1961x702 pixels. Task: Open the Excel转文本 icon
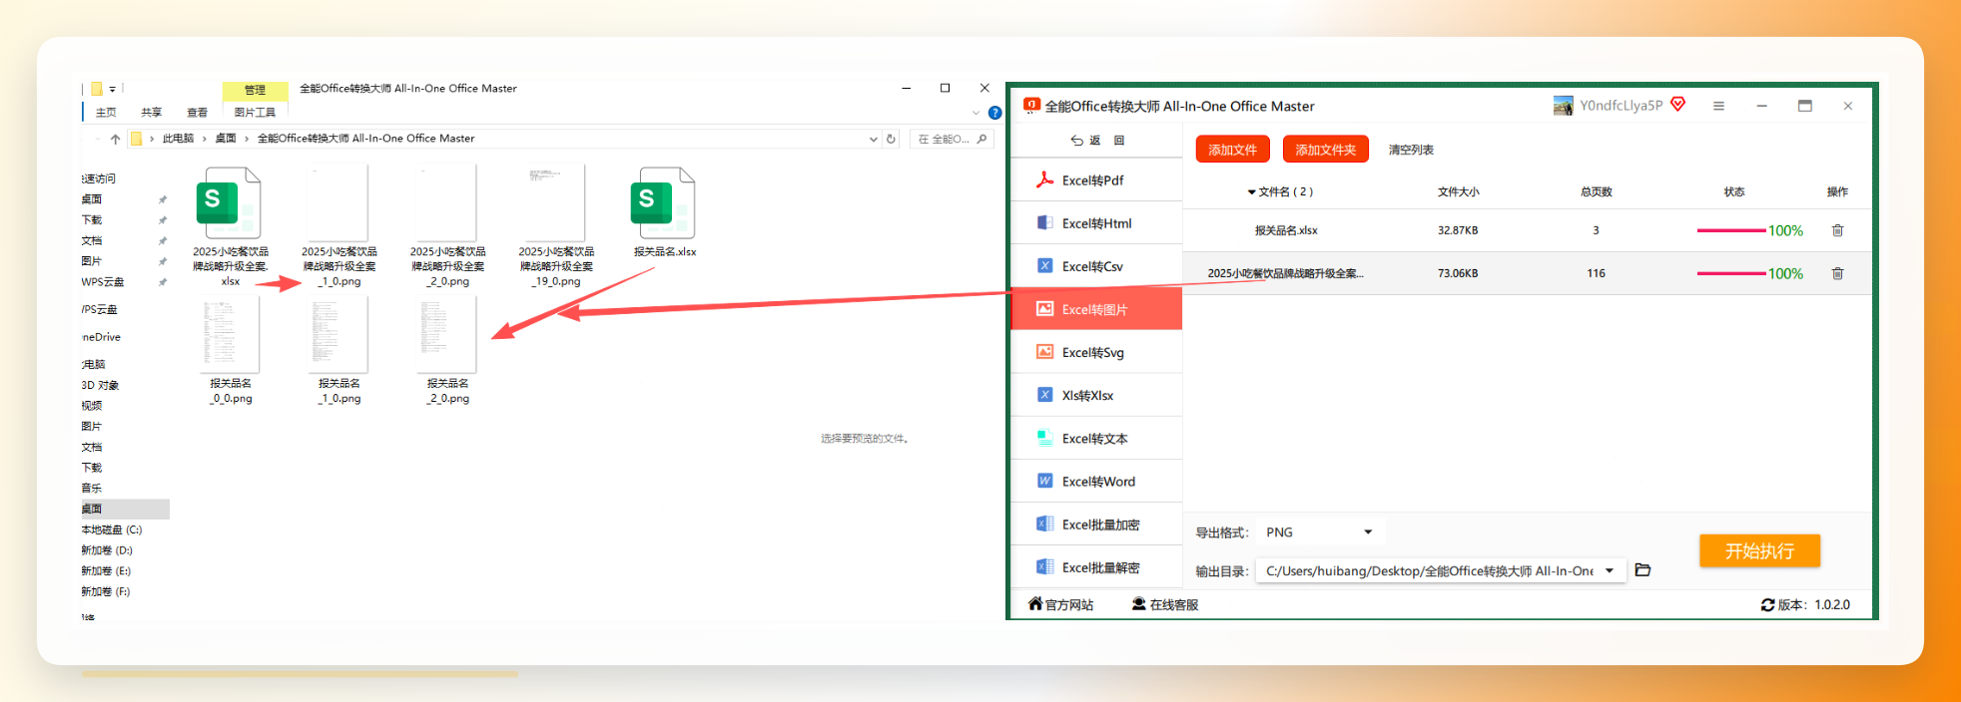point(1044,438)
